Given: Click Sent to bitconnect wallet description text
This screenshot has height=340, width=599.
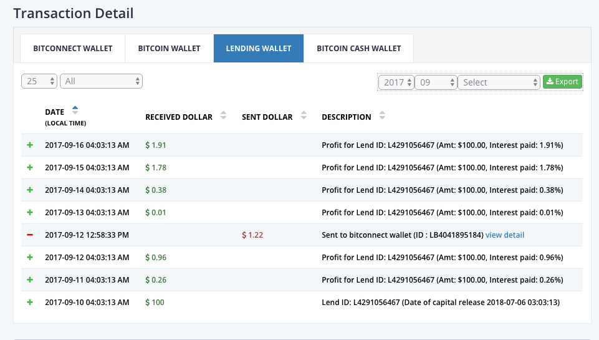Looking at the screenshot, I should (x=403, y=235).
